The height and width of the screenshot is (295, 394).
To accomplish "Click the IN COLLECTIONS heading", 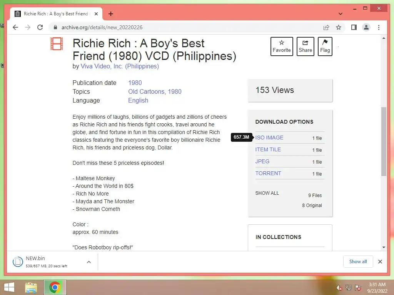I will click(278, 237).
